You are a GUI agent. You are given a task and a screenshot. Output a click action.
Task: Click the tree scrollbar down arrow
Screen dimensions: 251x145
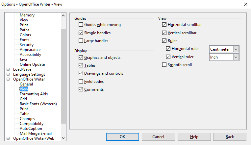tap(63, 138)
